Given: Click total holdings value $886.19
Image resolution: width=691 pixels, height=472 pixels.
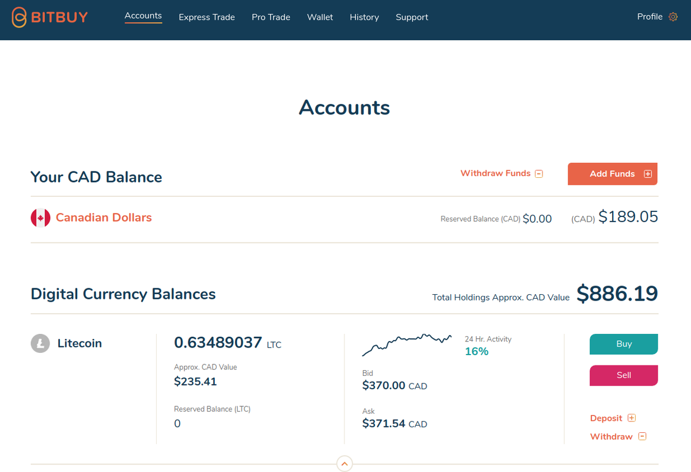Looking at the screenshot, I should click(x=617, y=294).
